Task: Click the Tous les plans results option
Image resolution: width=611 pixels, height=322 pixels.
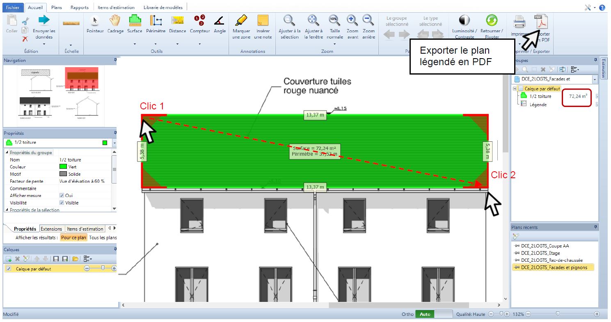Action: coord(103,238)
